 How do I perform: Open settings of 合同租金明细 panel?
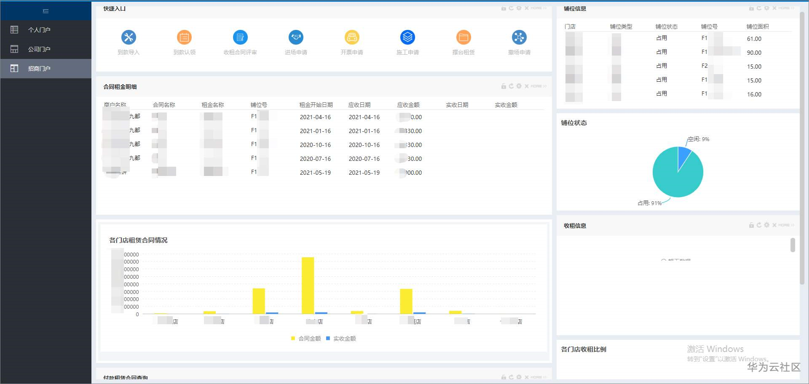(519, 86)
